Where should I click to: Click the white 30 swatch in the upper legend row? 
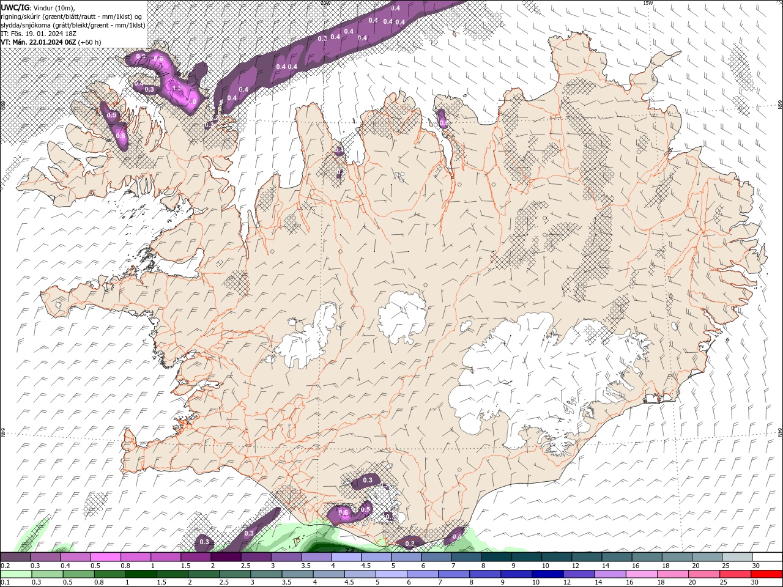768,557
